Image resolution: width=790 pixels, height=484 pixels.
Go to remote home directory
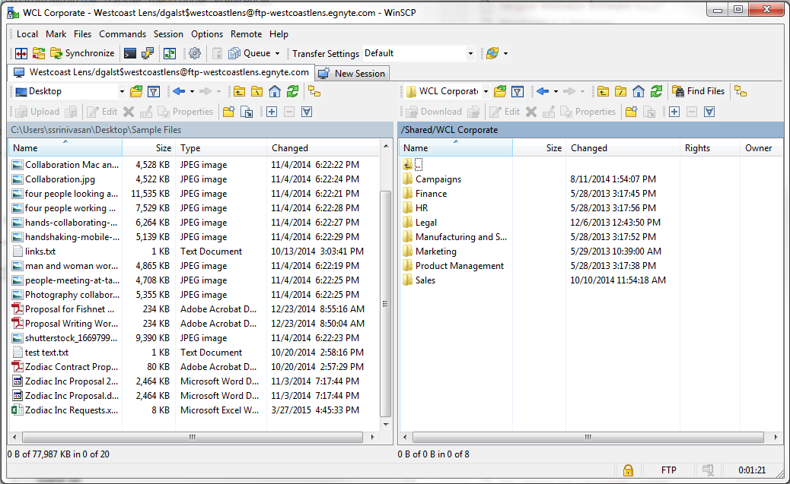[x=638, y=91]
